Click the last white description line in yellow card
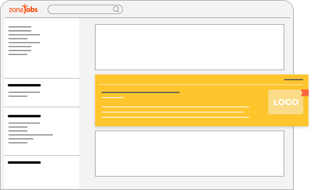The image size is (312, 190). 175,117
